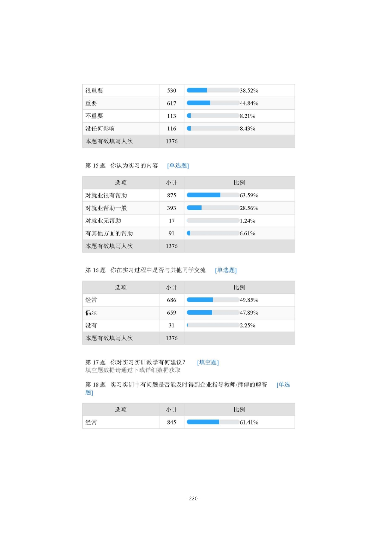Click the 44.84% progress bar for 重要
Screen dimensions: 377x533
pyautogui.click(x=213, y=103)
